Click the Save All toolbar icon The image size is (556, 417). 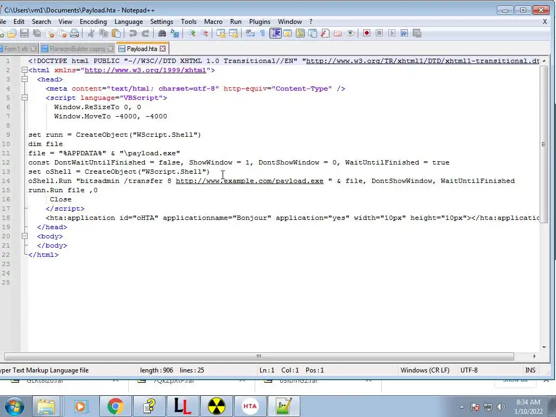click(x=37, y=33)
